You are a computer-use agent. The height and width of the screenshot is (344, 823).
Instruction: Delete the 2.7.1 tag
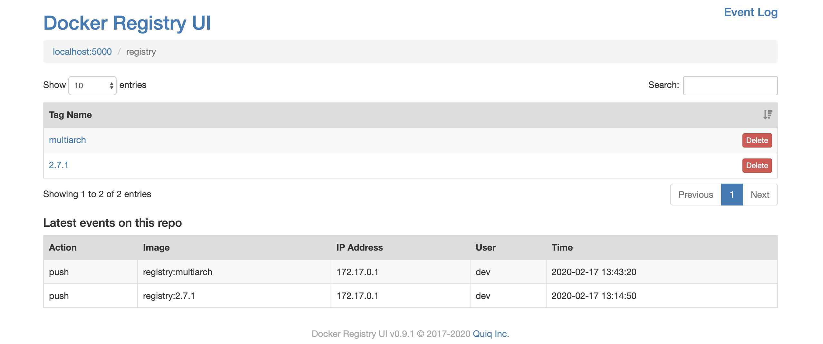coord(757,166)
